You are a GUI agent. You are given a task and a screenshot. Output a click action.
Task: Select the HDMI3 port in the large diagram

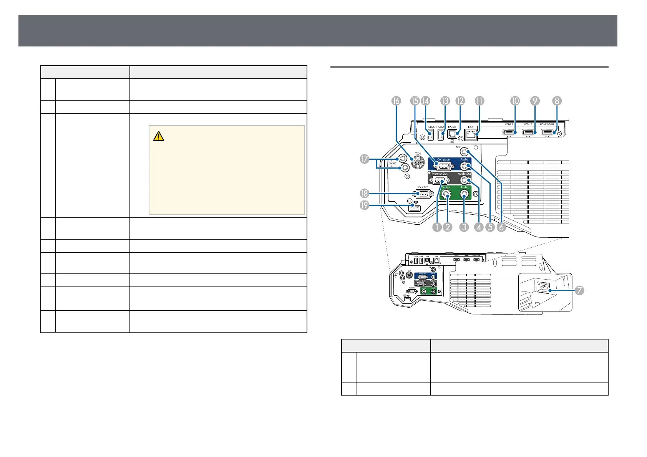pyautogui.click(x=509, y=133)
